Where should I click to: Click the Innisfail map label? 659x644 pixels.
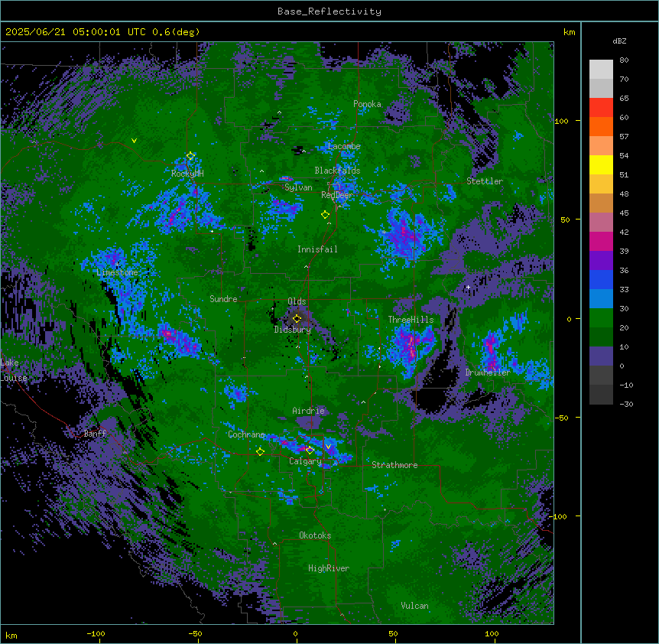click(x=317, y=249)
